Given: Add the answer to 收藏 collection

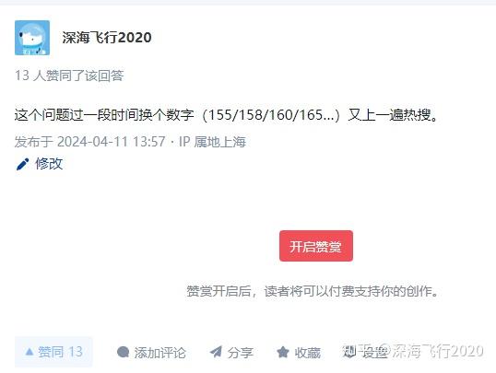Looking at the screenshot, I should (x=308, y=353).
